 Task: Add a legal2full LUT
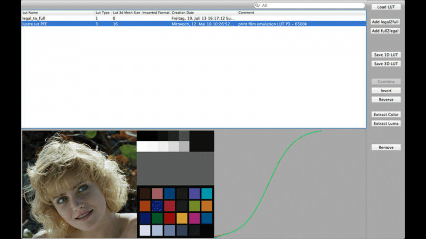pos(386,21)
